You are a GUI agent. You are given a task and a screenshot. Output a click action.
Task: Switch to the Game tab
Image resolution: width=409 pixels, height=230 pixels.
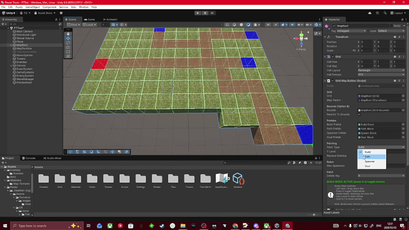pyautogui.click(x=89, y=19)
